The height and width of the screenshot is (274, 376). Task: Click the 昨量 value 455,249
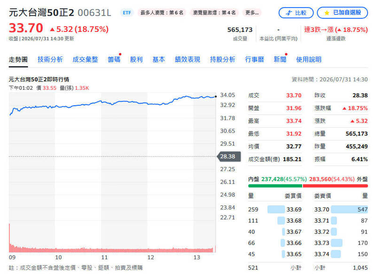pyautogui.click(x=357, y=146)
